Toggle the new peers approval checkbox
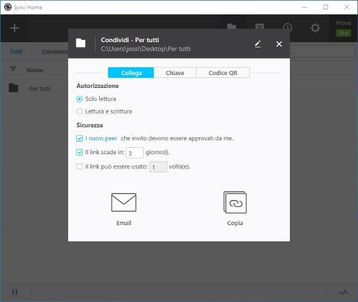The height and width of the screenshot is (302, 358). click(80, 138)
